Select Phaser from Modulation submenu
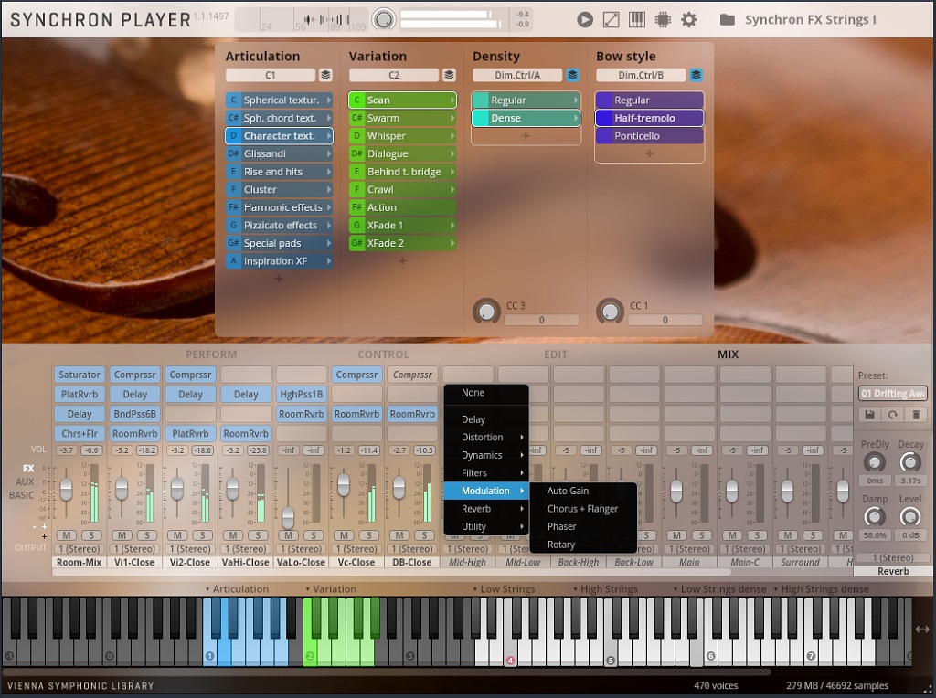The height and width of the screenshot is (698, 936). click(x=584, y=527)
